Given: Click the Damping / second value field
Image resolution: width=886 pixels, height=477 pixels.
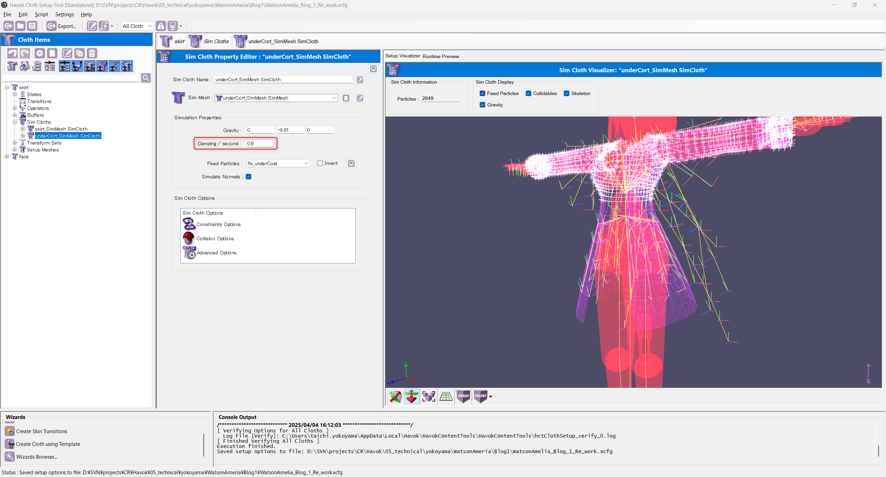Looking at the screenshot, I should tap(260, 143).
